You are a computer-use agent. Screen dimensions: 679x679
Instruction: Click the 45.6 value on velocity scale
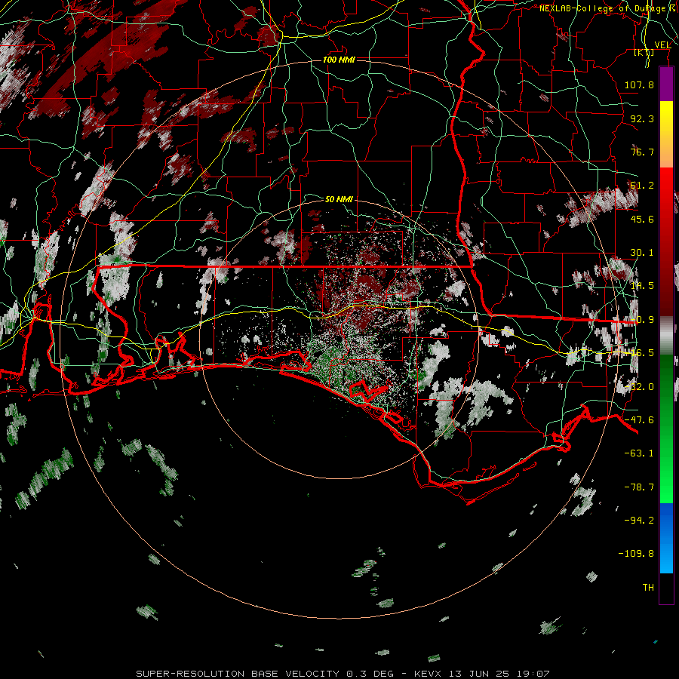(642, 219)
